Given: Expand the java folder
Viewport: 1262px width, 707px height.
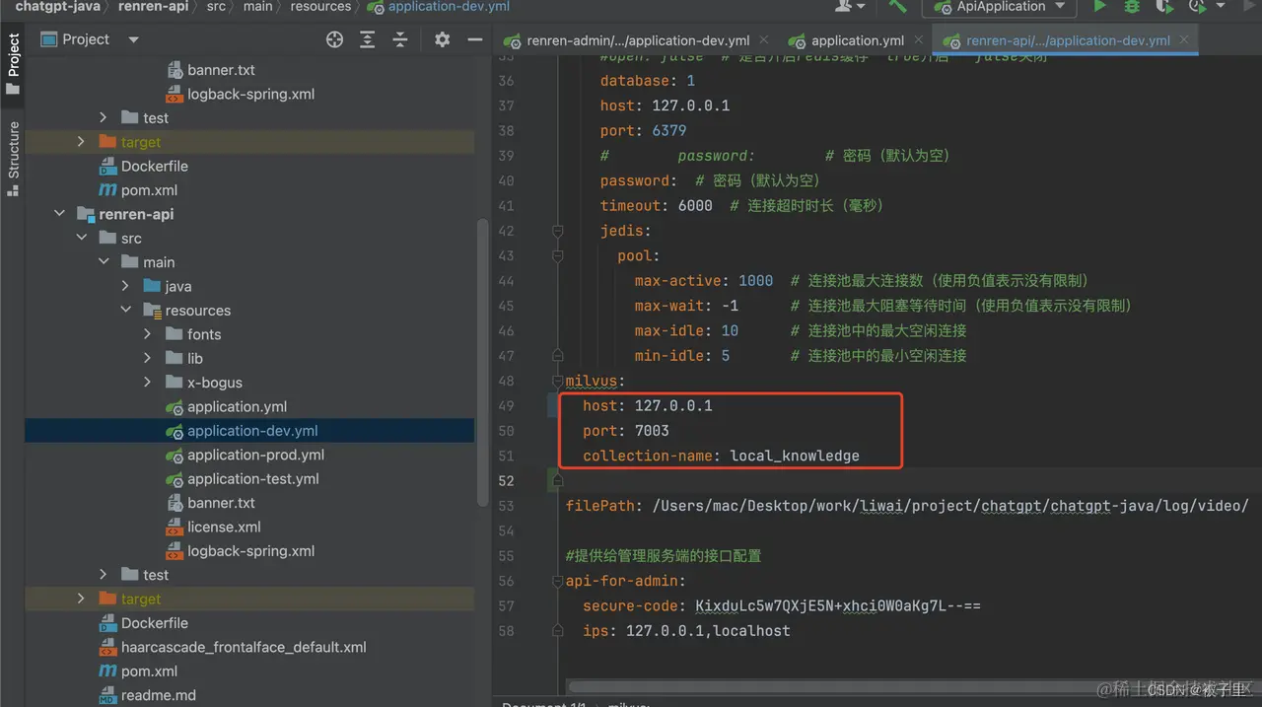Looking at the screenshot, I should click(x=125, y=286).
